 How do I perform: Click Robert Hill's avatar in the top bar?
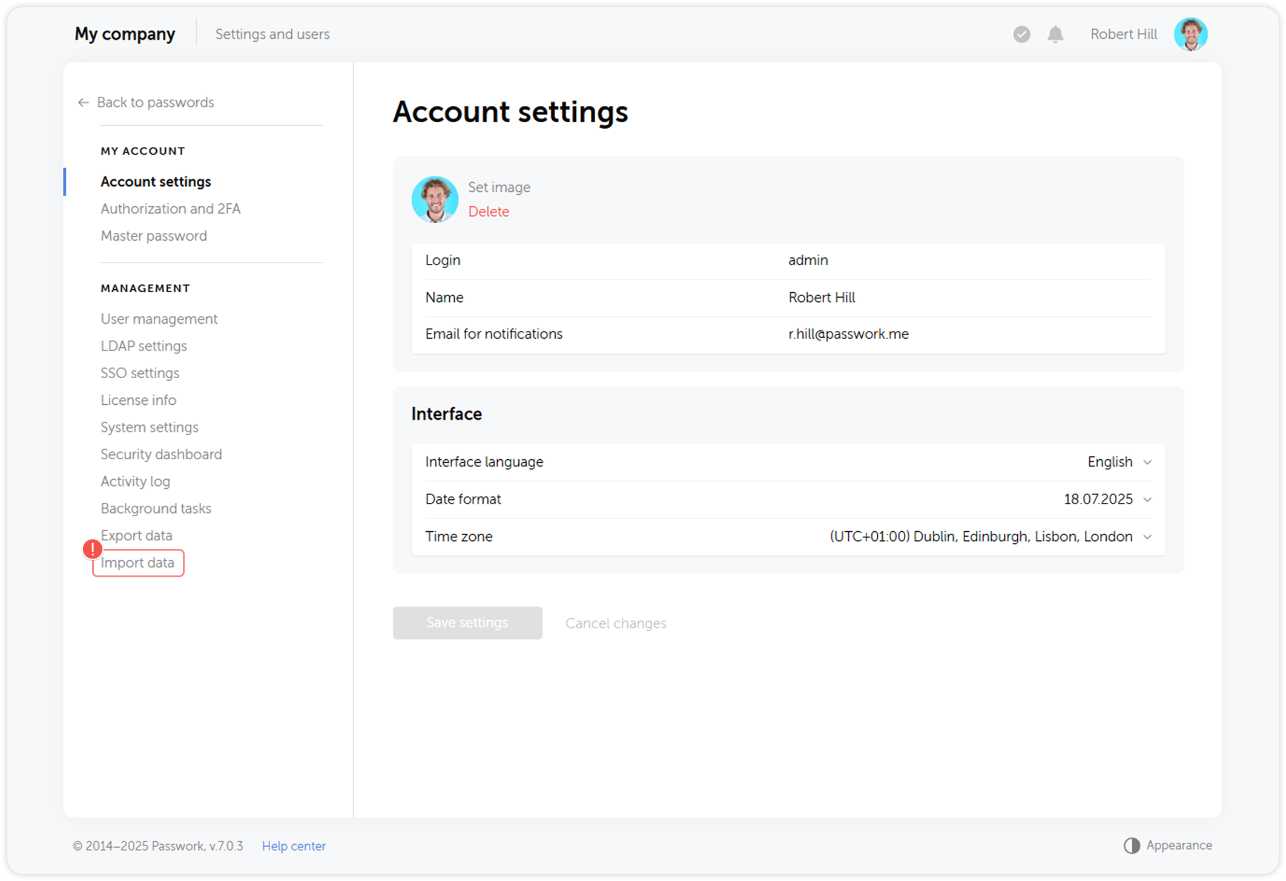[1190, 34]
